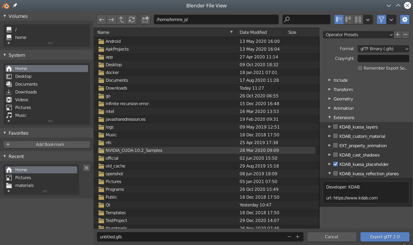
Task: Switch to horizontal list display
Action: click(348, 19)
